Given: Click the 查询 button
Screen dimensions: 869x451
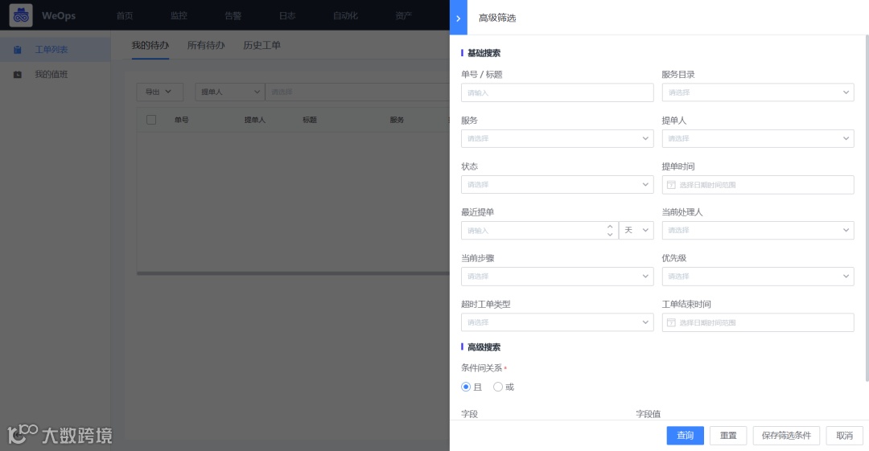Looking at the screenshot, I should (x=685, y=436).
